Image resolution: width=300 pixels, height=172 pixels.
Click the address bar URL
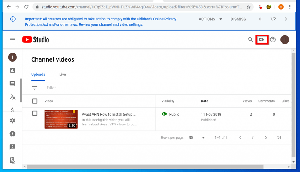142,7
